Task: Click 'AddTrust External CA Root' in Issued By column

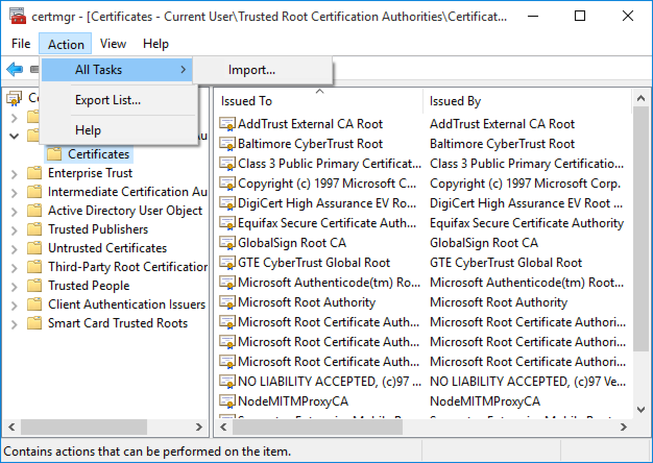Action: (x=502, y=124)
